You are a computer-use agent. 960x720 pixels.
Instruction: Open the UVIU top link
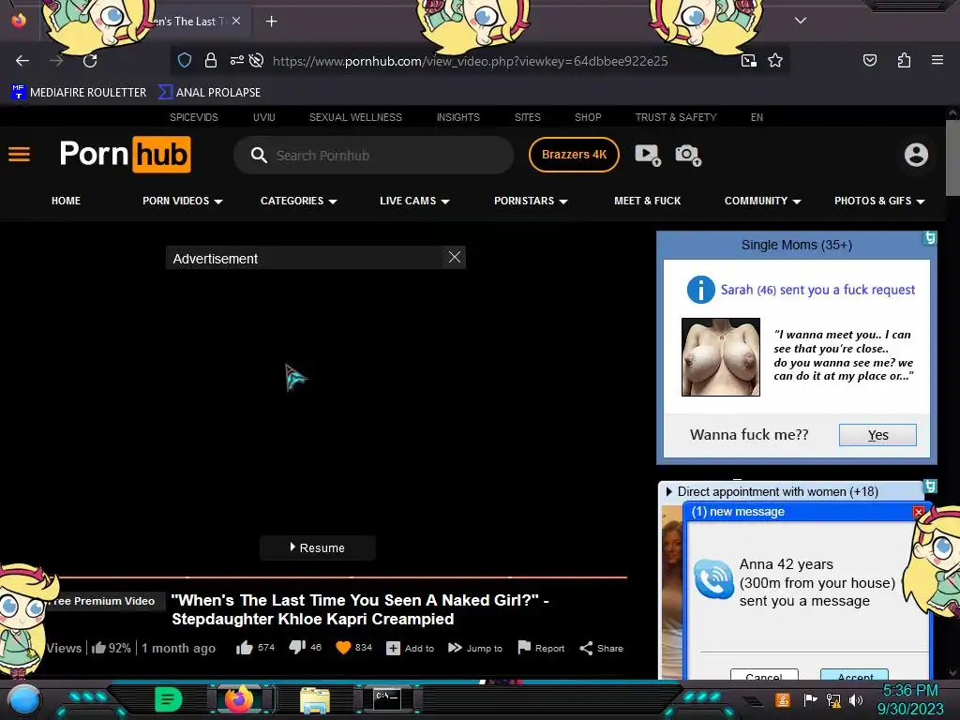(263, 117)
